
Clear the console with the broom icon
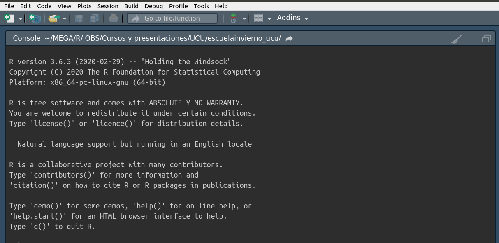(x=457, y=39)
